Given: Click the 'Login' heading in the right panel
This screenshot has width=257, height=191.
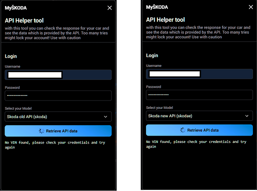Looking at the screenshot, I should click(152, 55).
